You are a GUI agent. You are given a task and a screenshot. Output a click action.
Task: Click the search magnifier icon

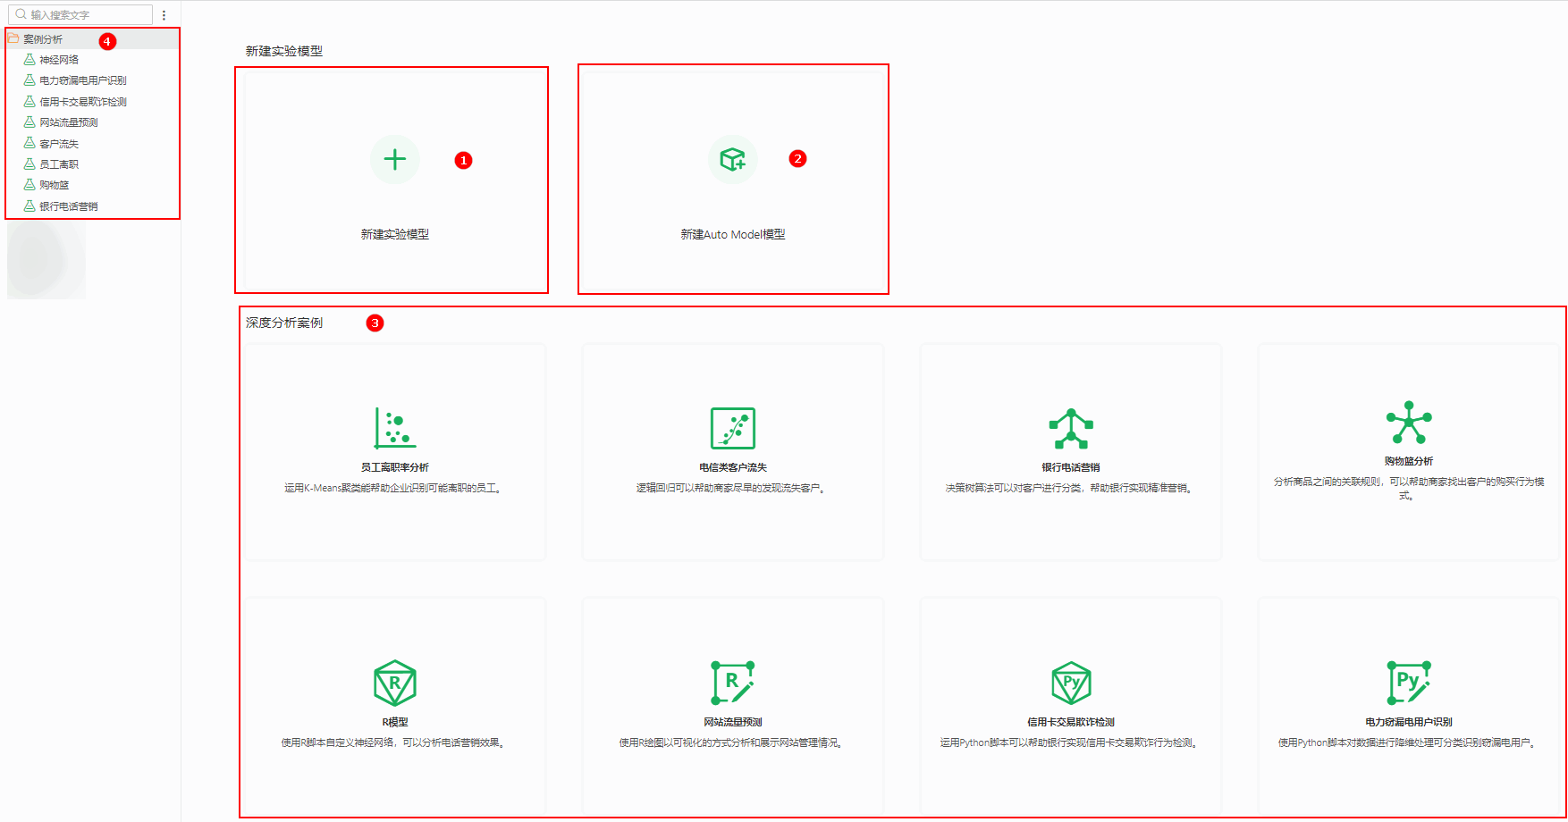[21, 14]
